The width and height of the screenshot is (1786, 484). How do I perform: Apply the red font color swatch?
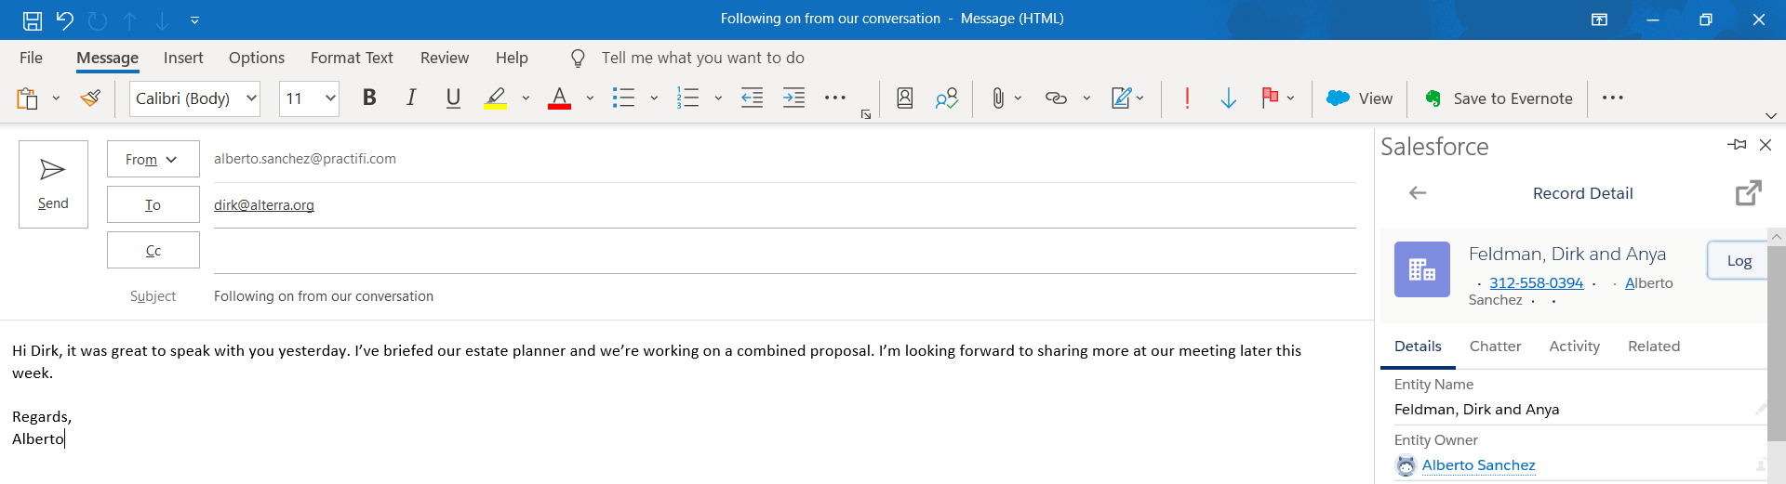click(559, 98)
